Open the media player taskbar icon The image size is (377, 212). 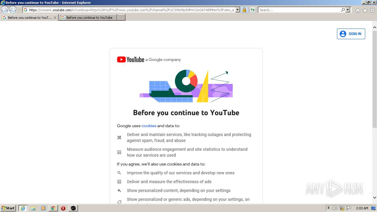tap(43, 208)
